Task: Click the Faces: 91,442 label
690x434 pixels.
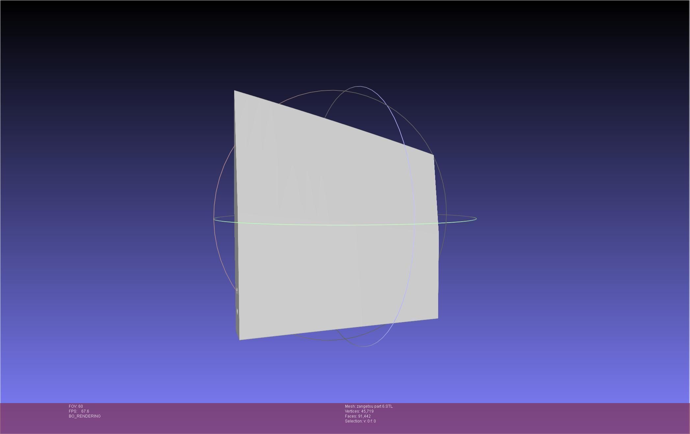Action: [358, 416]
